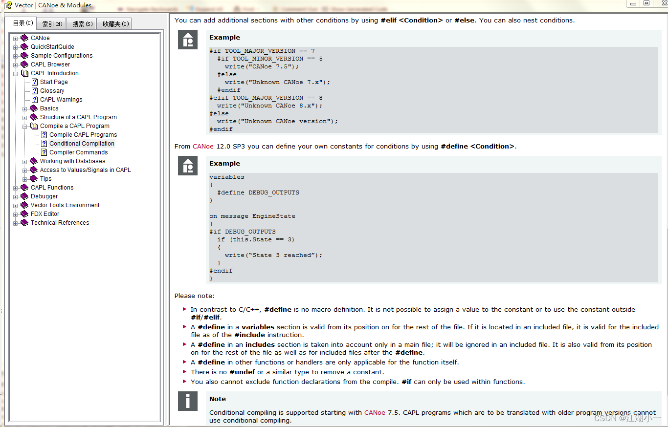Click the Conditional Compilation topic icon

click(x=44, y=144)
